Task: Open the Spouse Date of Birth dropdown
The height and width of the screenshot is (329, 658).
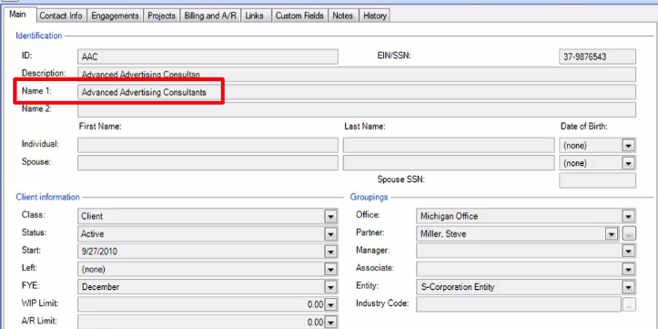Action: (x=628, y=163)
